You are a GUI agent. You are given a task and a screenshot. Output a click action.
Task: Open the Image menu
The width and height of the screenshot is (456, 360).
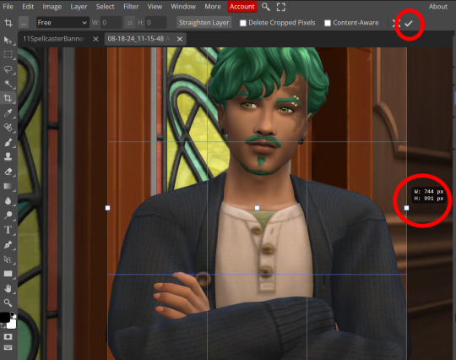[52, 7]
